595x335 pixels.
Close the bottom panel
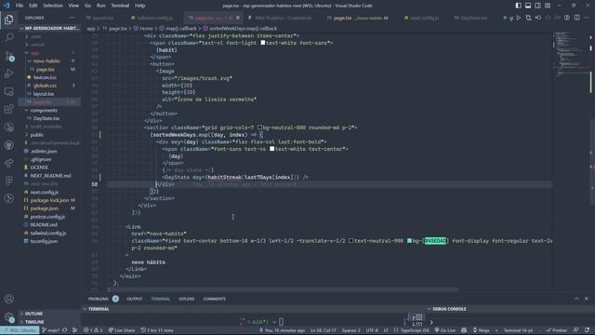[x=587, y=299]
